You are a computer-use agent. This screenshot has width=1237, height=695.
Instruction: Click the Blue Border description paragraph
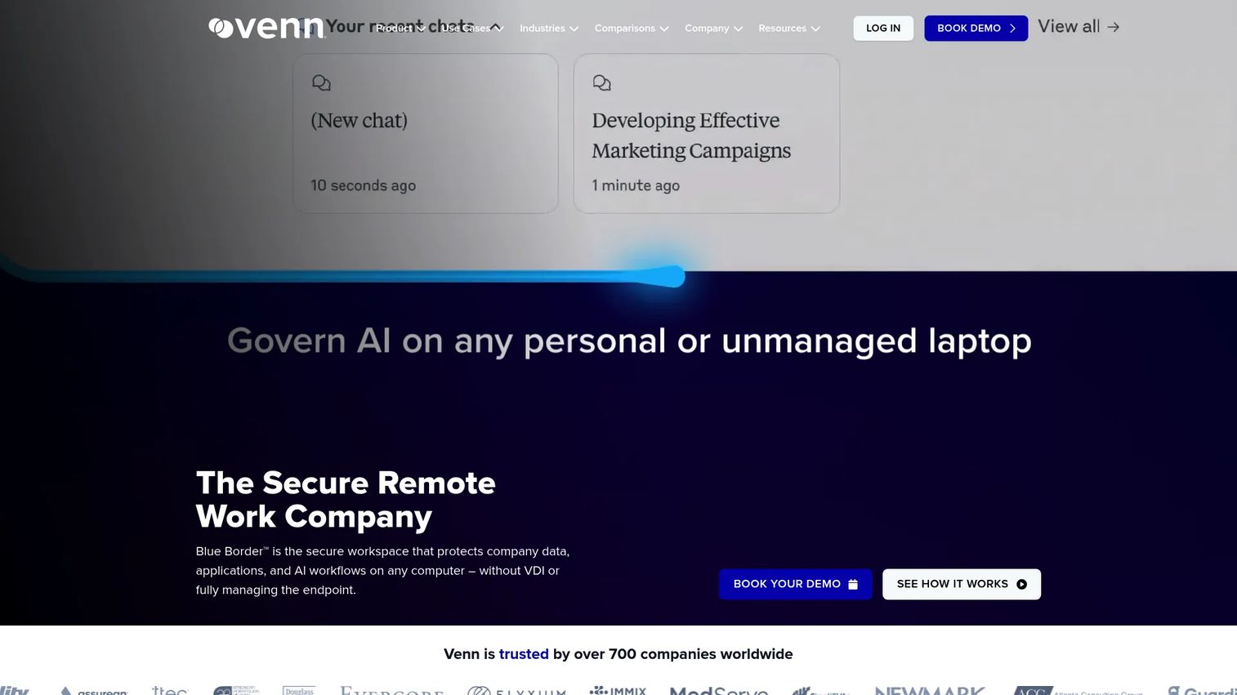pyautogui.click(x=382, y=571)
